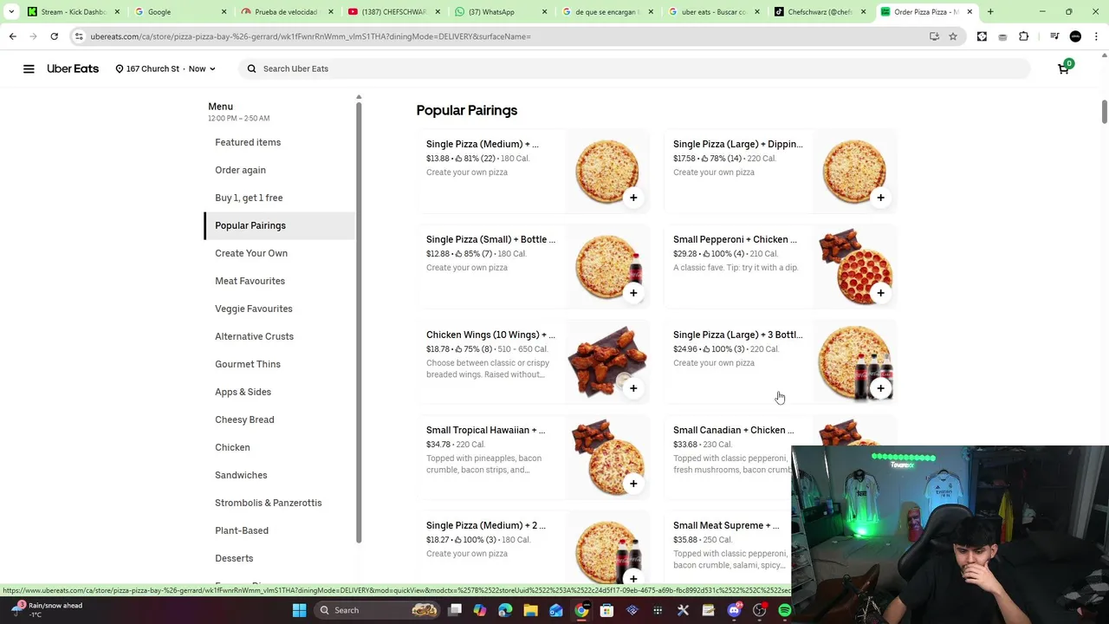Screen dimensions: 1109x624
Task: Open Task View on the taskbar
Action: pos(455,610)
